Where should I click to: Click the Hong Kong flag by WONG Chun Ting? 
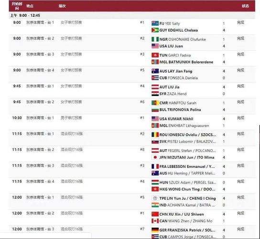coord(155,189)
